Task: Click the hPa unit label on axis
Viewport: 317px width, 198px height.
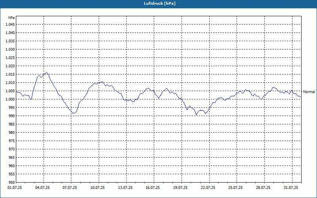Action: tap(11, 18)
